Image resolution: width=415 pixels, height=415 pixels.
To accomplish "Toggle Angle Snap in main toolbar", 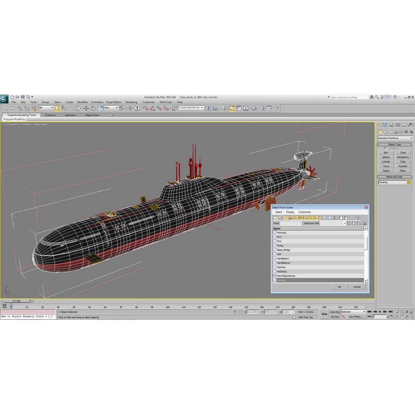I will [x=152, y=108].
